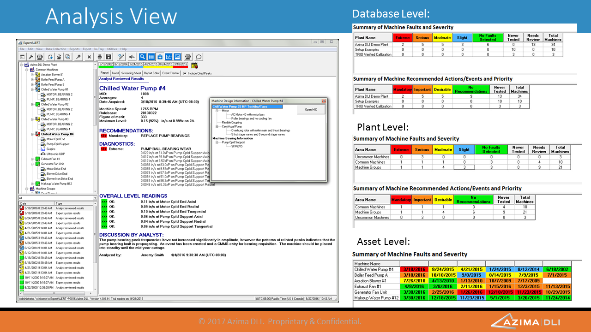Select the Blower Non Drive End tree item
Screen dimensions: 591x332
[x=60, y=178]
